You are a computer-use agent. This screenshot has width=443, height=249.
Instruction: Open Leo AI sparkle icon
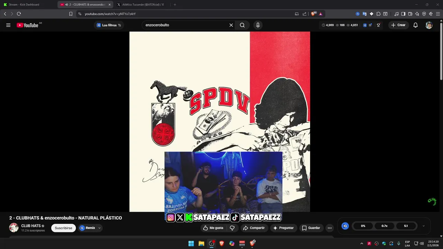(x=417, y=14)
